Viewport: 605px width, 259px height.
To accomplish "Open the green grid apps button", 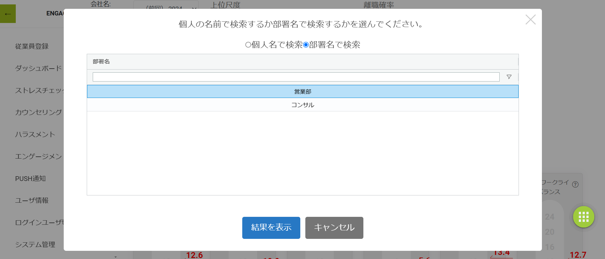I will (584, 217).
